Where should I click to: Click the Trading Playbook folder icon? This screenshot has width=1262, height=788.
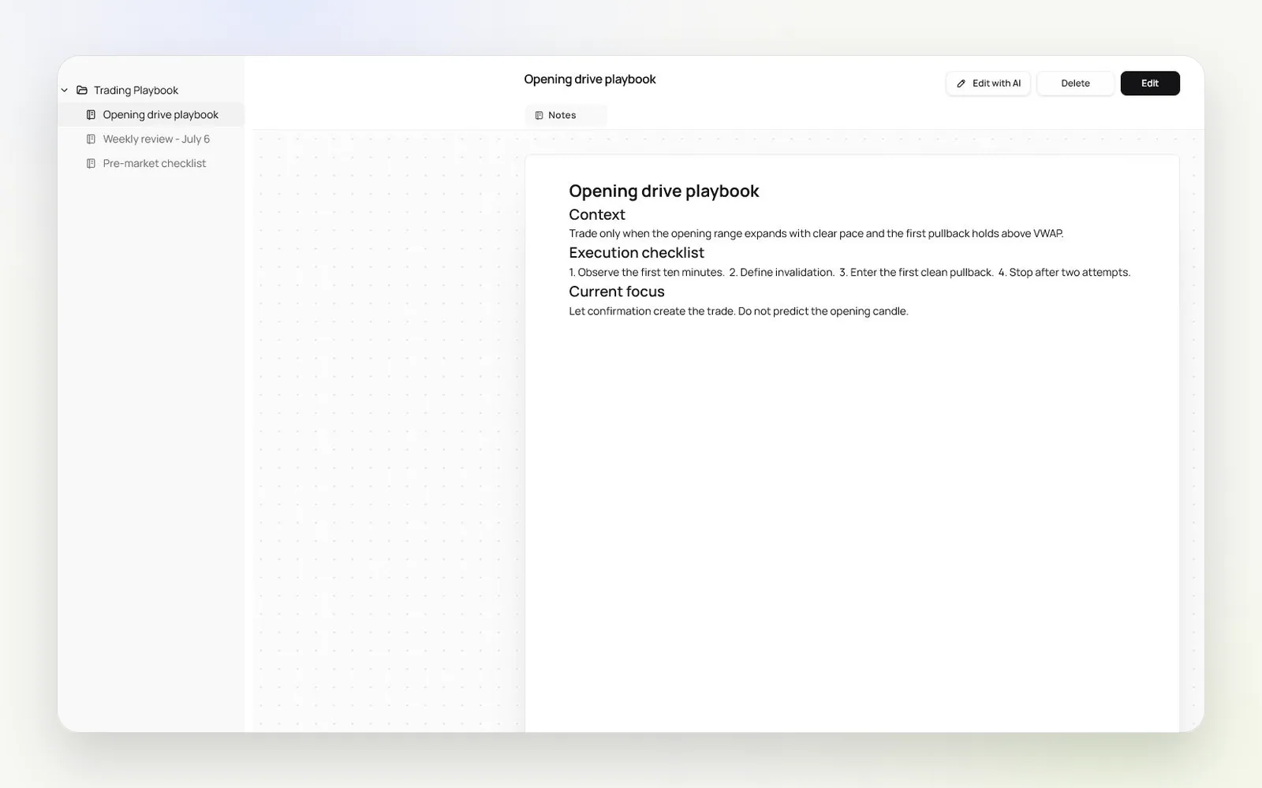82,90
